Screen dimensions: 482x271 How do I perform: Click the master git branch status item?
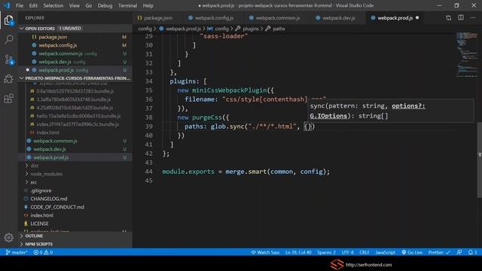17,252
